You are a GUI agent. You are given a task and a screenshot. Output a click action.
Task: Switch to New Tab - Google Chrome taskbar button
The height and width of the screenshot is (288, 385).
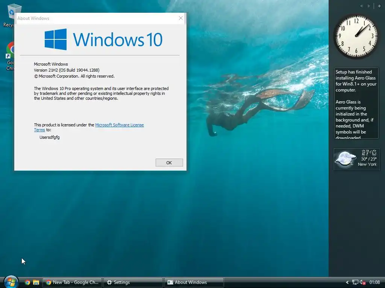tap(72, 282)
